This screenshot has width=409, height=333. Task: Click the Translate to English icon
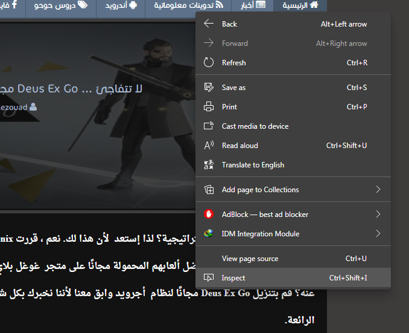(209, 165)
